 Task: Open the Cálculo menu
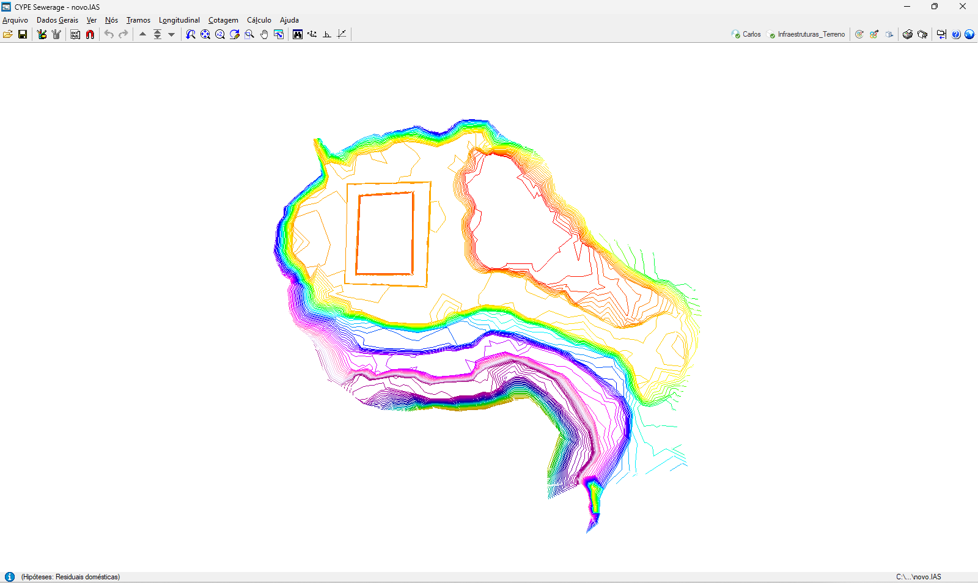pyautogui.click(x=259, y=20)
